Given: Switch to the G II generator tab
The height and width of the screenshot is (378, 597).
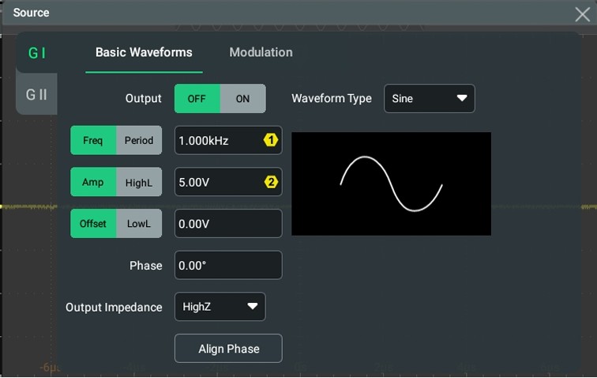Looking at the screenshot, I should (37, 95).
